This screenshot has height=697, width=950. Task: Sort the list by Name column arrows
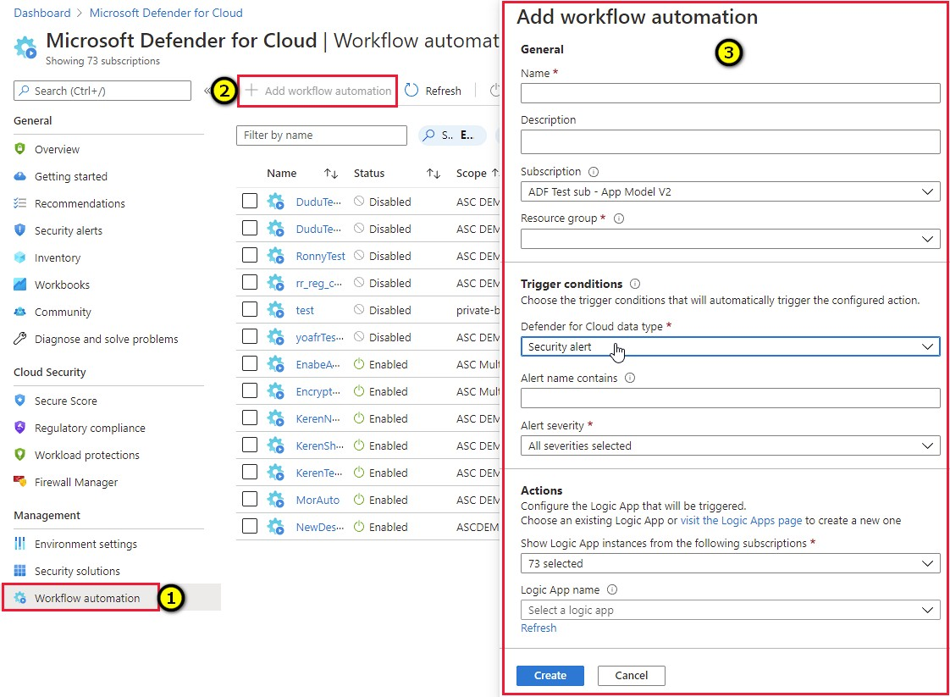coord(330,174)
